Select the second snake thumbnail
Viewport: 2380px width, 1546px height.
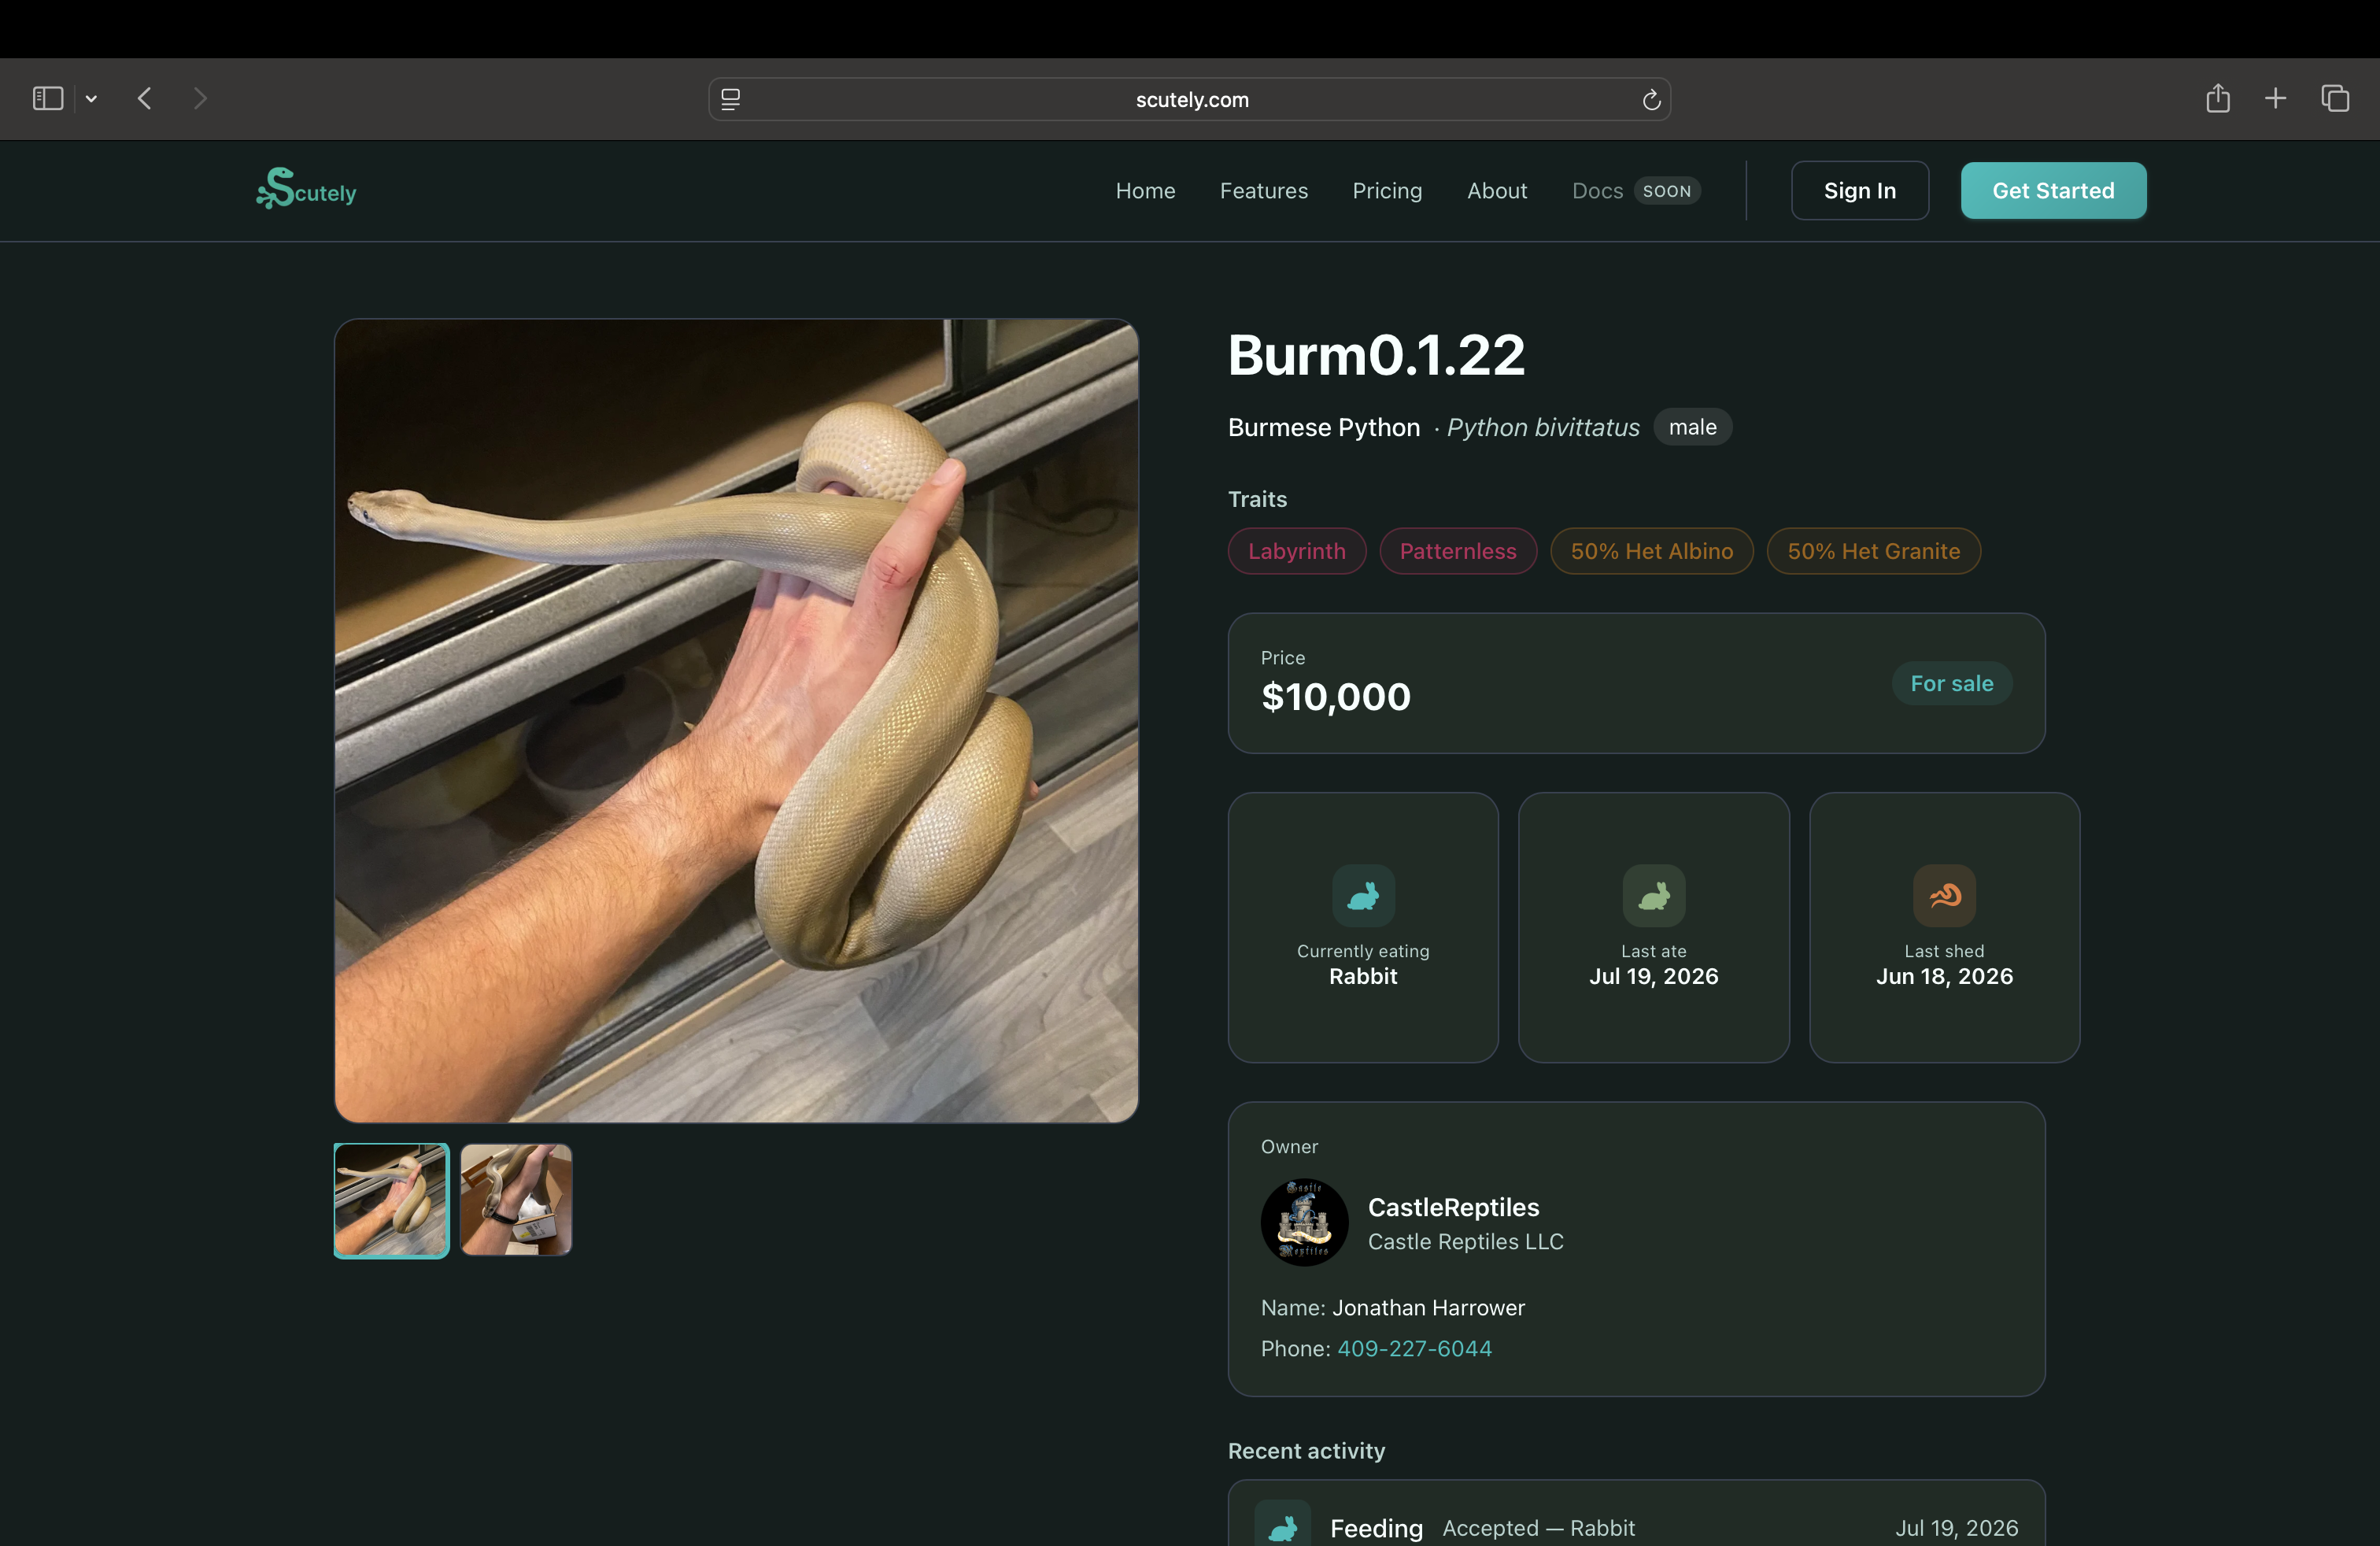(x=516, y=1200)
